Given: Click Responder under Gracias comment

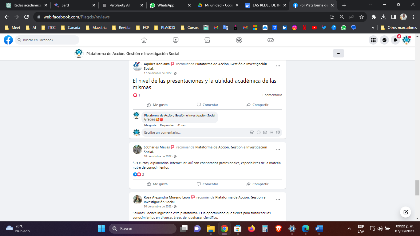Looking at the screenshot, I should tap(167, 125).
